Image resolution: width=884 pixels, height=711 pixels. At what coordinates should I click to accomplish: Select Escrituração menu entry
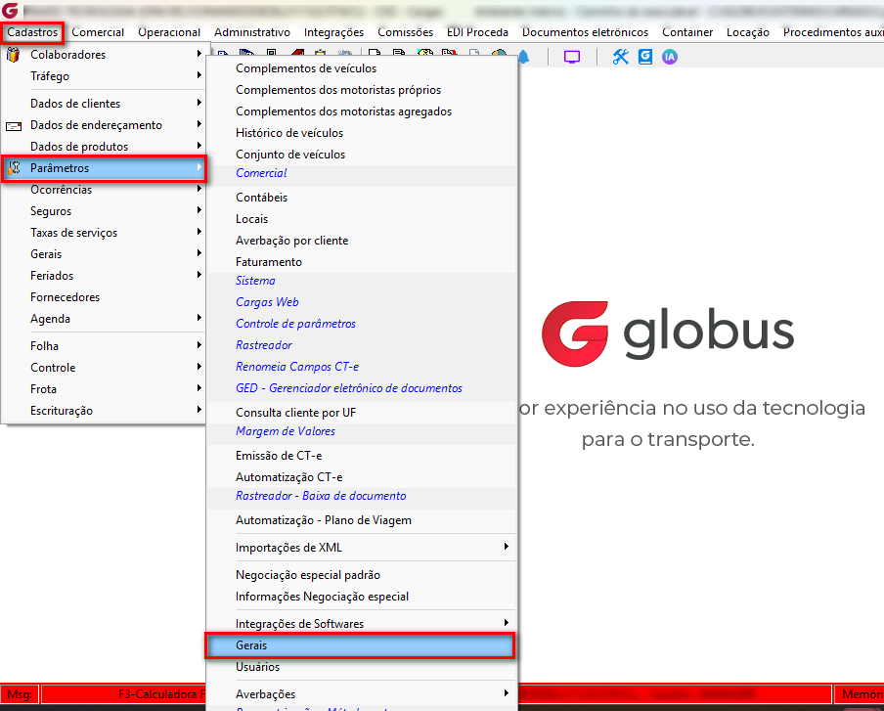tap(104, 411)
